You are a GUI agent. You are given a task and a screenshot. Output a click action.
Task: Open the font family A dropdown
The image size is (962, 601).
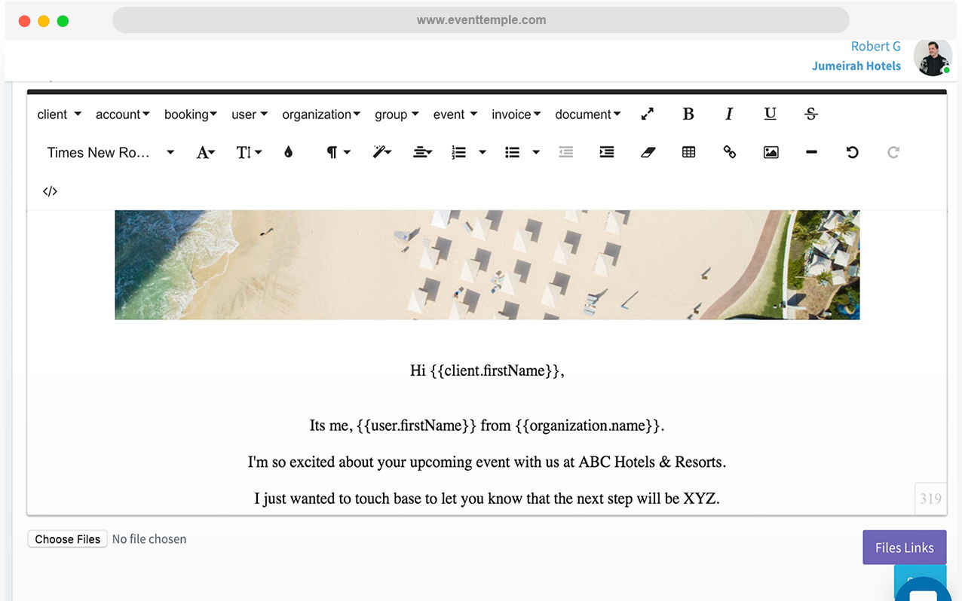206,152
